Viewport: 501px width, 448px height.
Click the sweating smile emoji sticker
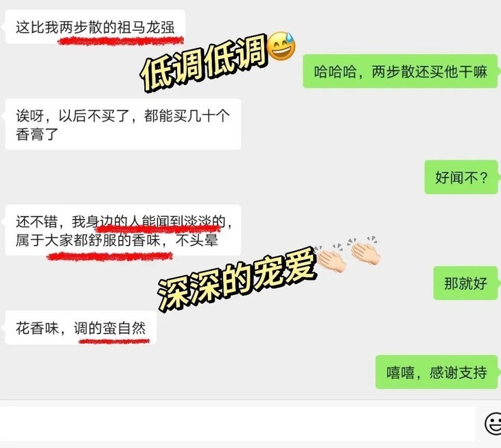(281, 47)
